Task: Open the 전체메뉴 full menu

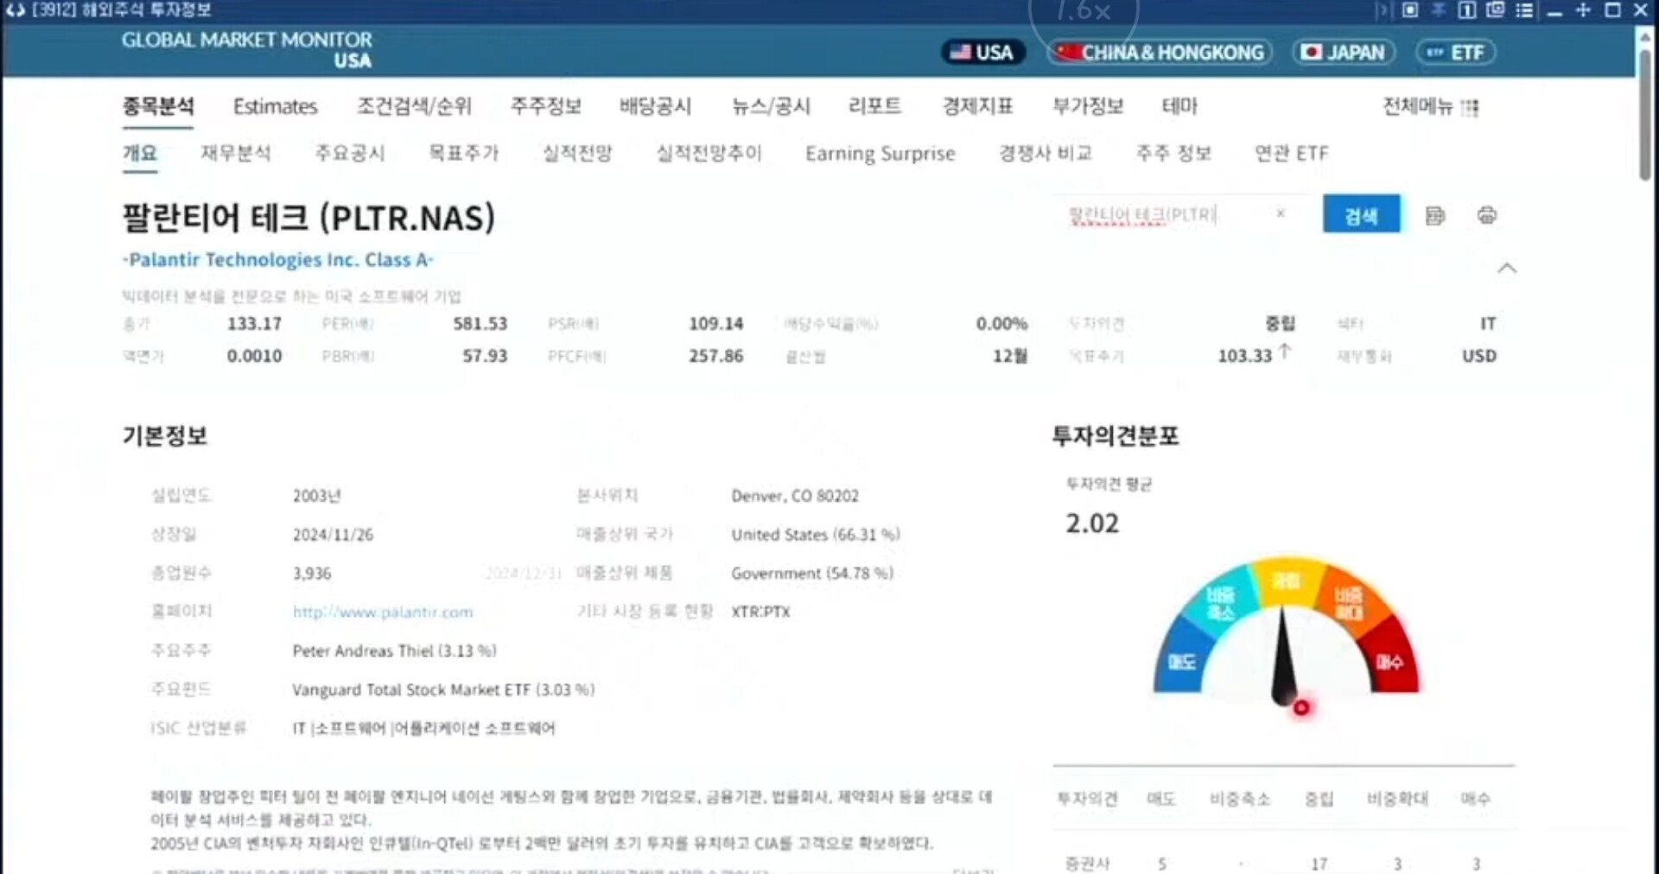Action: click(1431, 106)
